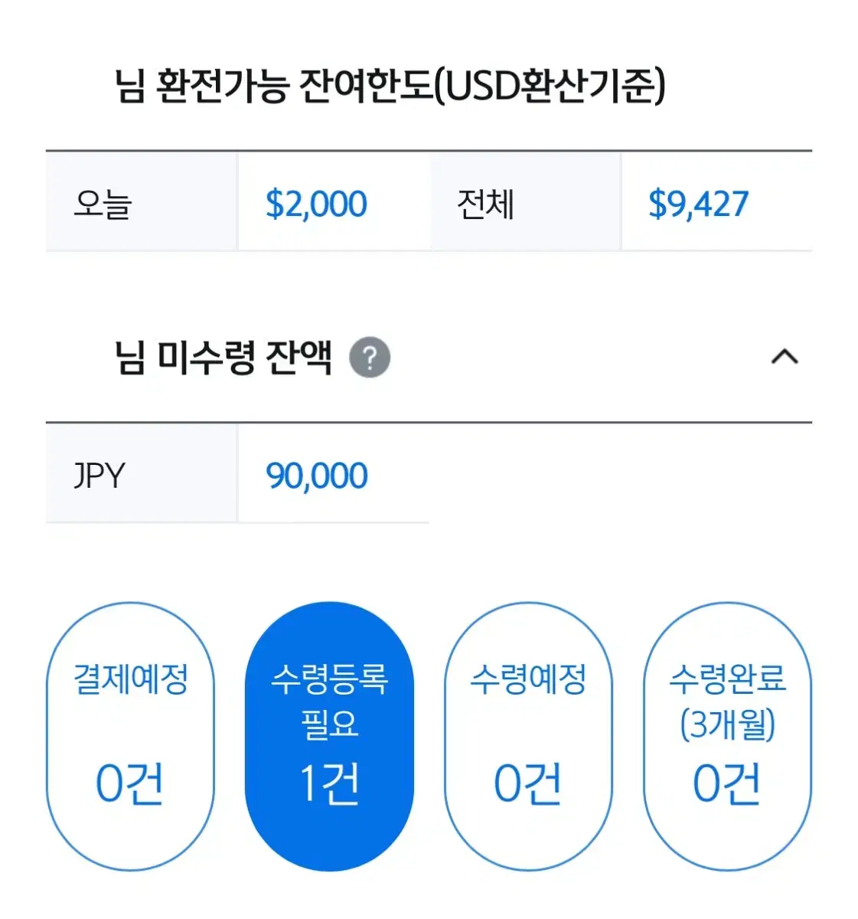The height and width of the screenshot is (919, 858).
Task: Click the 1건 count in blue pill
Action: pos(329,783)
